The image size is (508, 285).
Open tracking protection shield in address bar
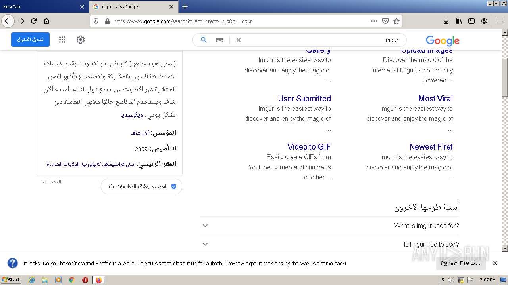(x=96, y=21)
